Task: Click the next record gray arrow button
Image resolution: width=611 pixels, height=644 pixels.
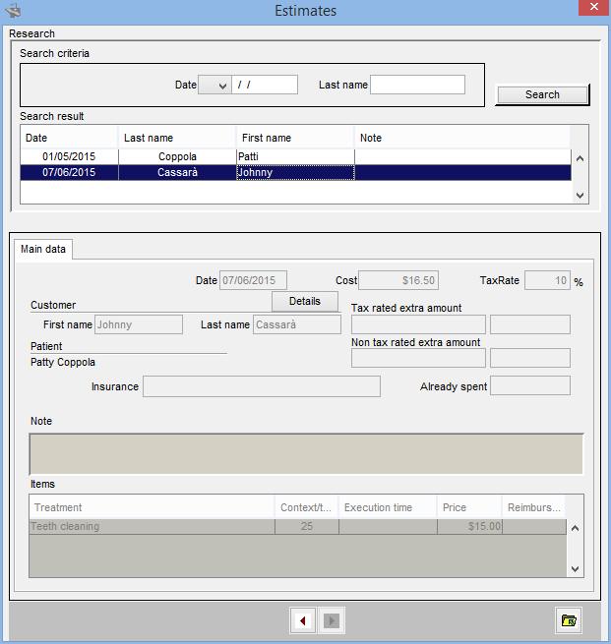Action: [x=332, y=620]
